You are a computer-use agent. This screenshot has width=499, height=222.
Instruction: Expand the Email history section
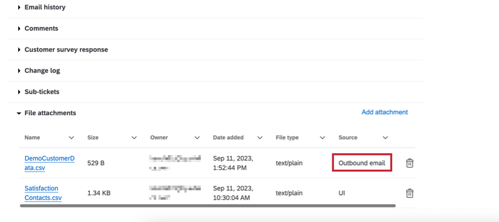[x=42, y=7]
